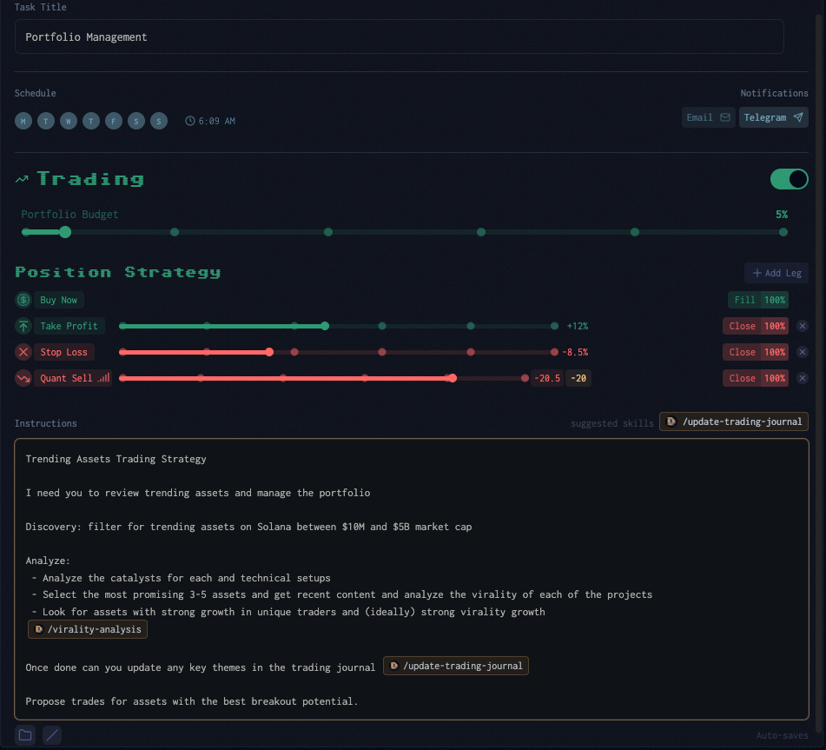Click inside the Task Title field
Image resolution: width=826 pixels, height=750 pixels.
(x=400, y=37)
